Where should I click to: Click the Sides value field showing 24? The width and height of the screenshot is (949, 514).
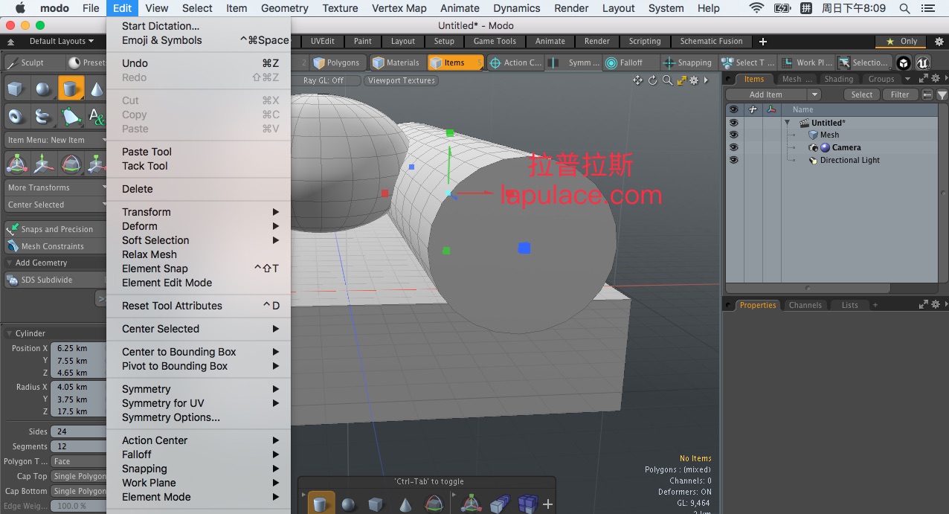pyautogui.click(x=80, y=431)
